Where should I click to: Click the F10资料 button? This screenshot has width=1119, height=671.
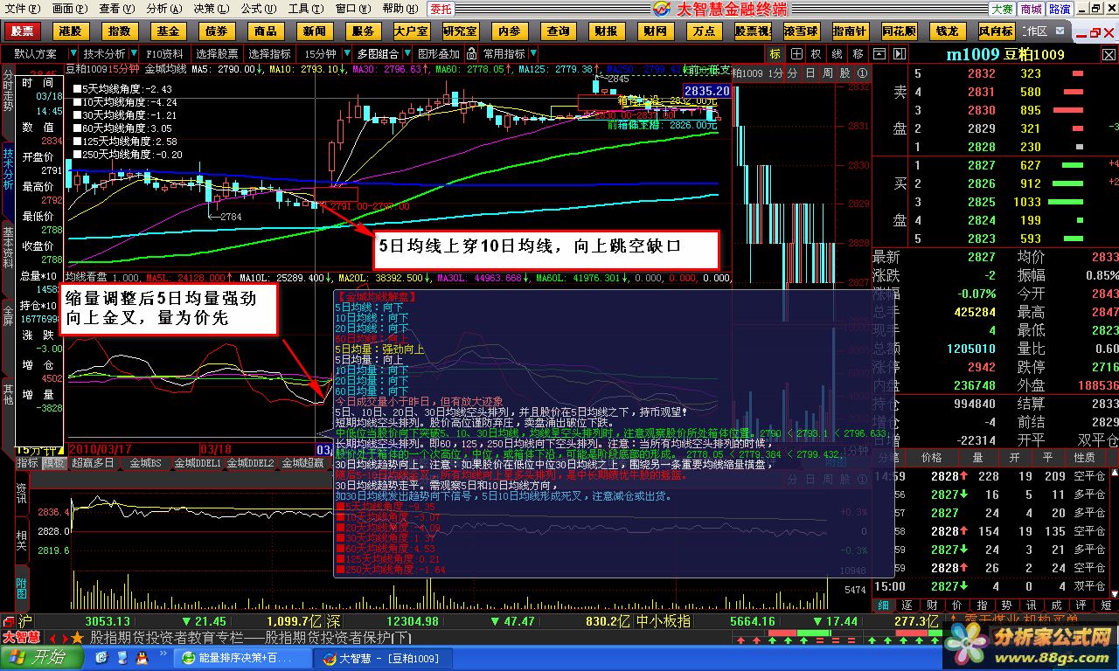point(164,53)
